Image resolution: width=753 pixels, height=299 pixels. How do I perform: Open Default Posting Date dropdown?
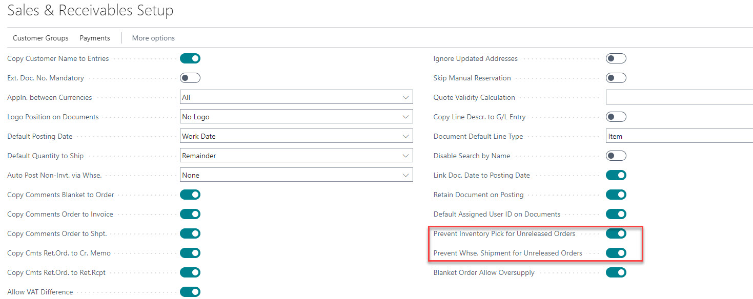coord(296,136)
